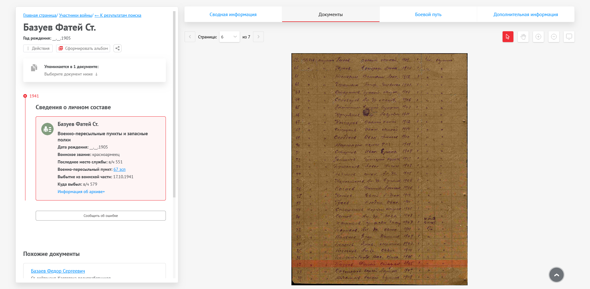
Task: Open the 67 зсп link
Action: (119, 170)
